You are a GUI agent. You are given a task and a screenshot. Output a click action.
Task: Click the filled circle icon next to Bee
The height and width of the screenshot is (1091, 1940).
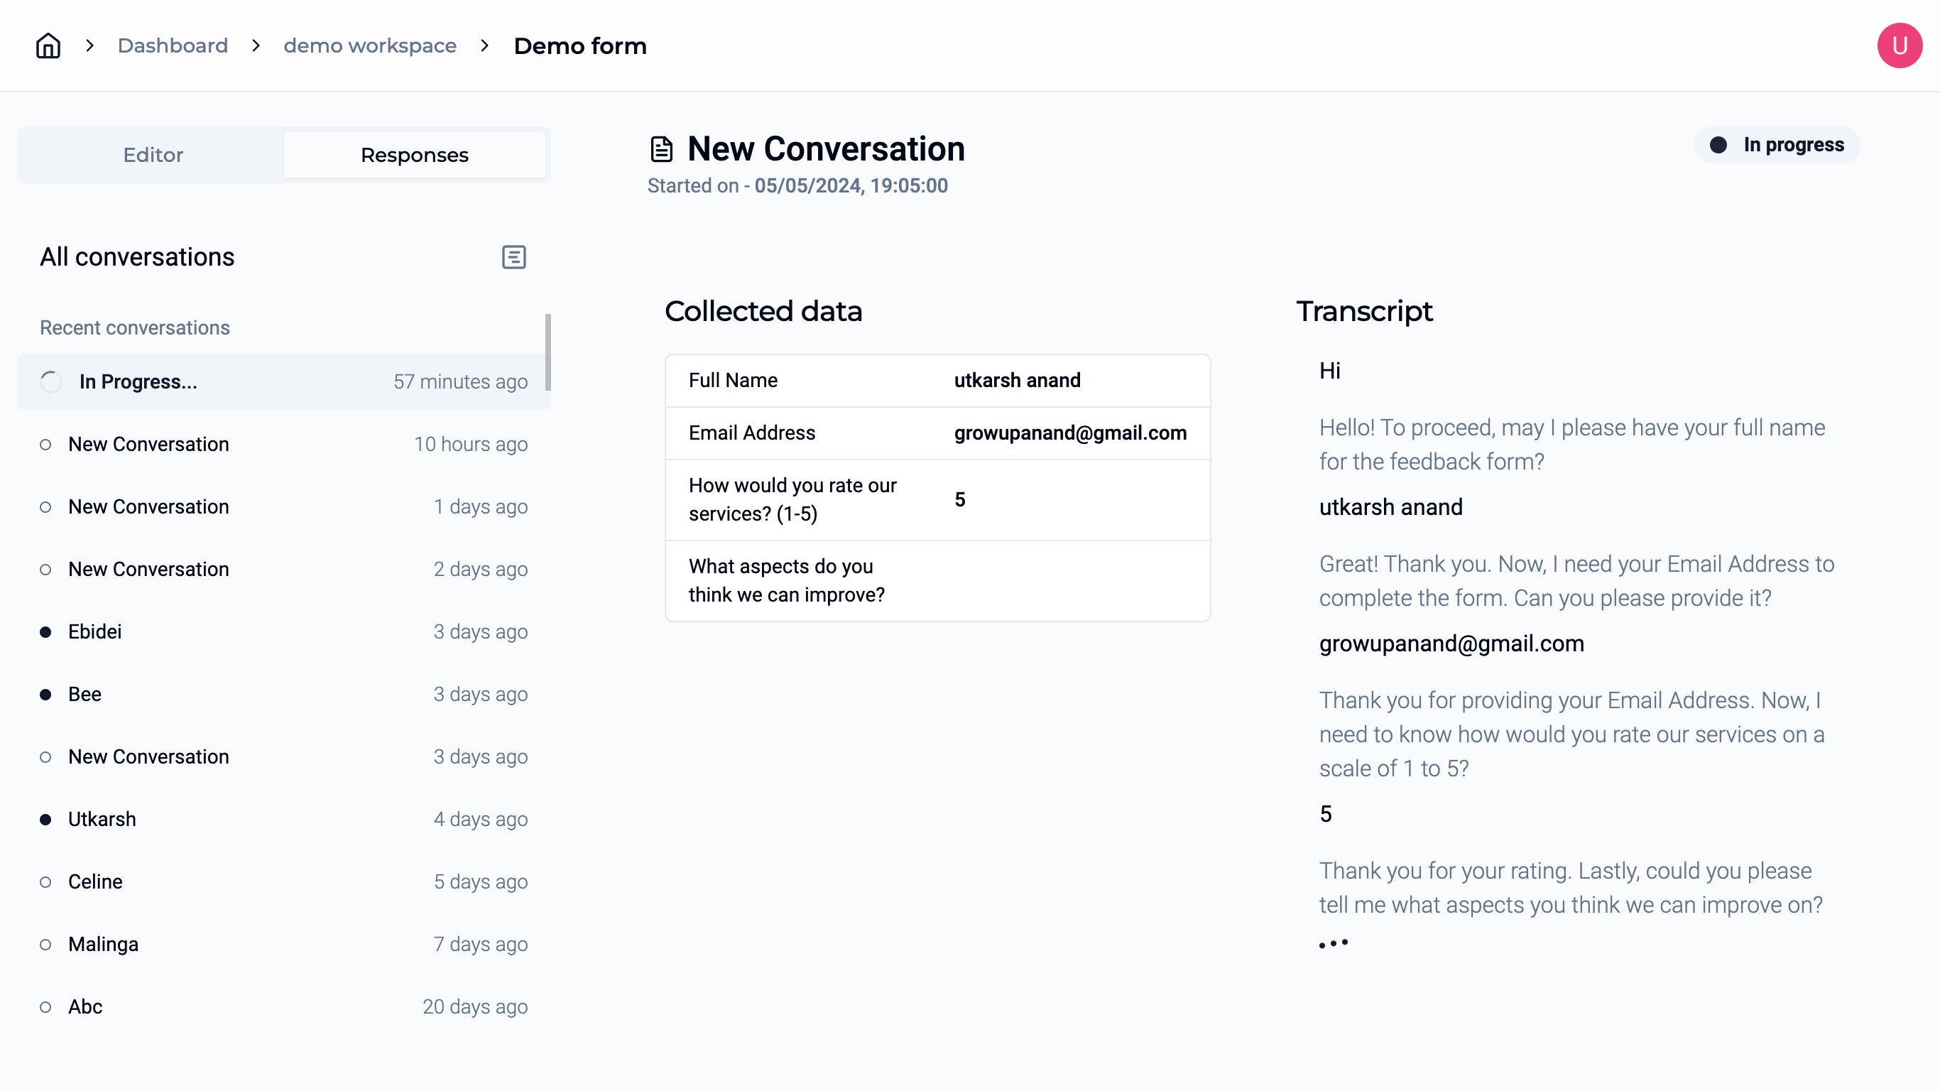point(47,694)
